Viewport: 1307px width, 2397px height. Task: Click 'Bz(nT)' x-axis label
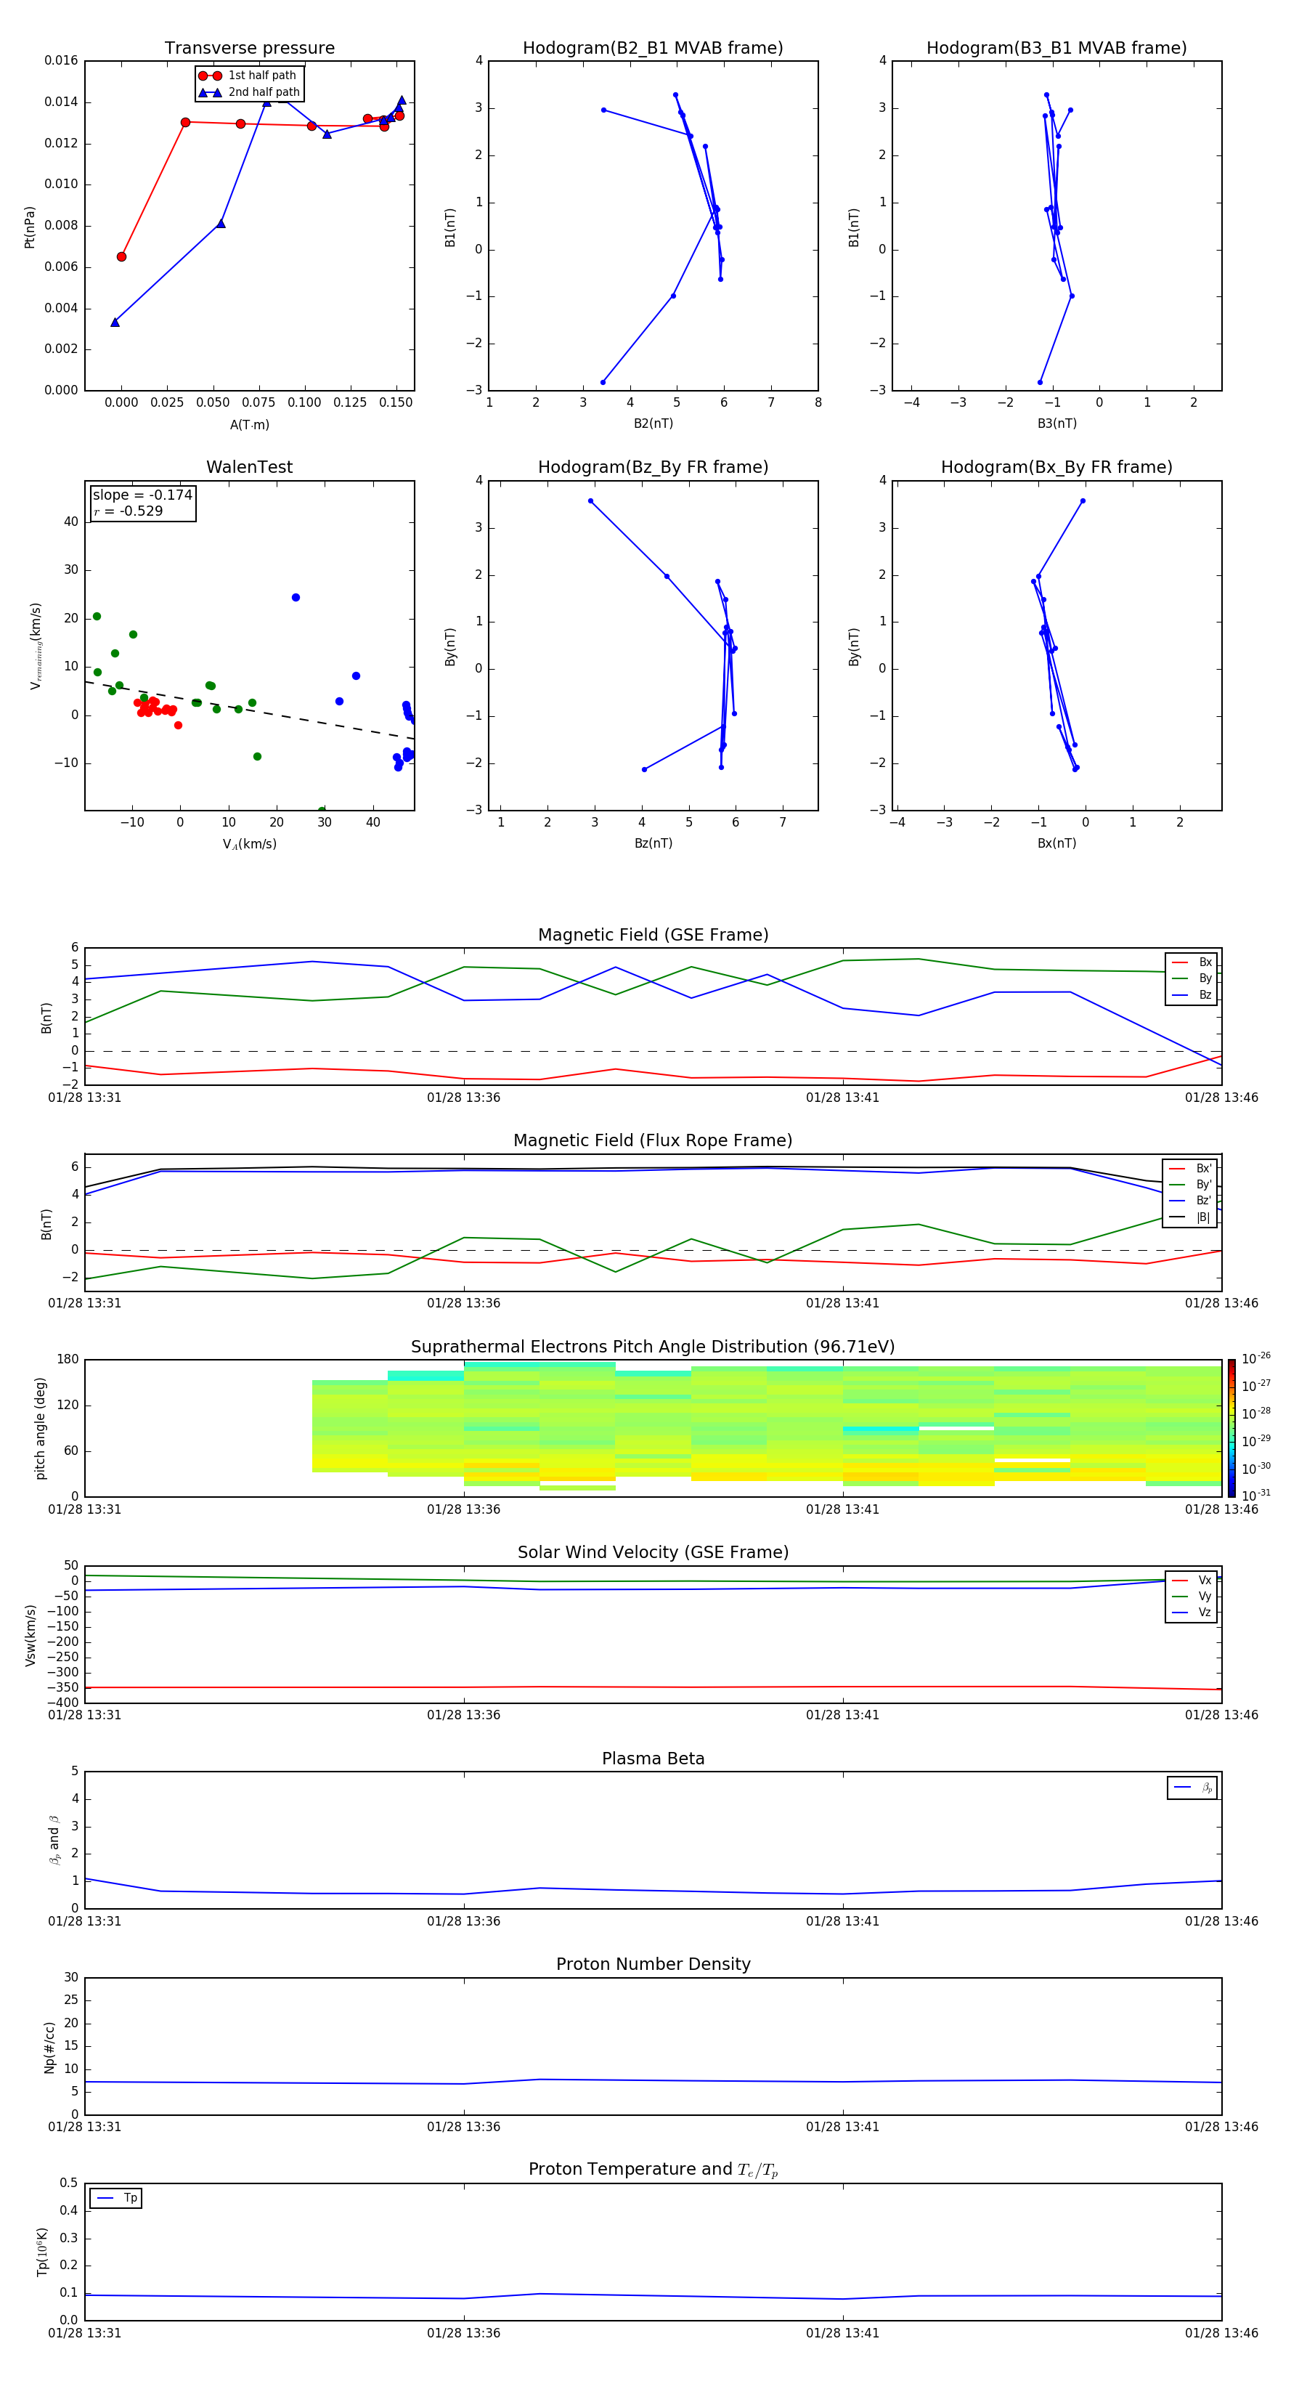(x=653, y=843)
